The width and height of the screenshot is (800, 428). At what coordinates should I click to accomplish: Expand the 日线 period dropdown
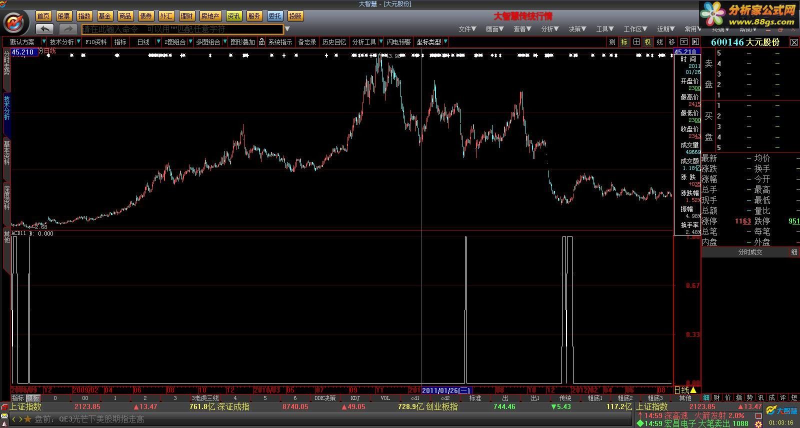tap(158, 42)
